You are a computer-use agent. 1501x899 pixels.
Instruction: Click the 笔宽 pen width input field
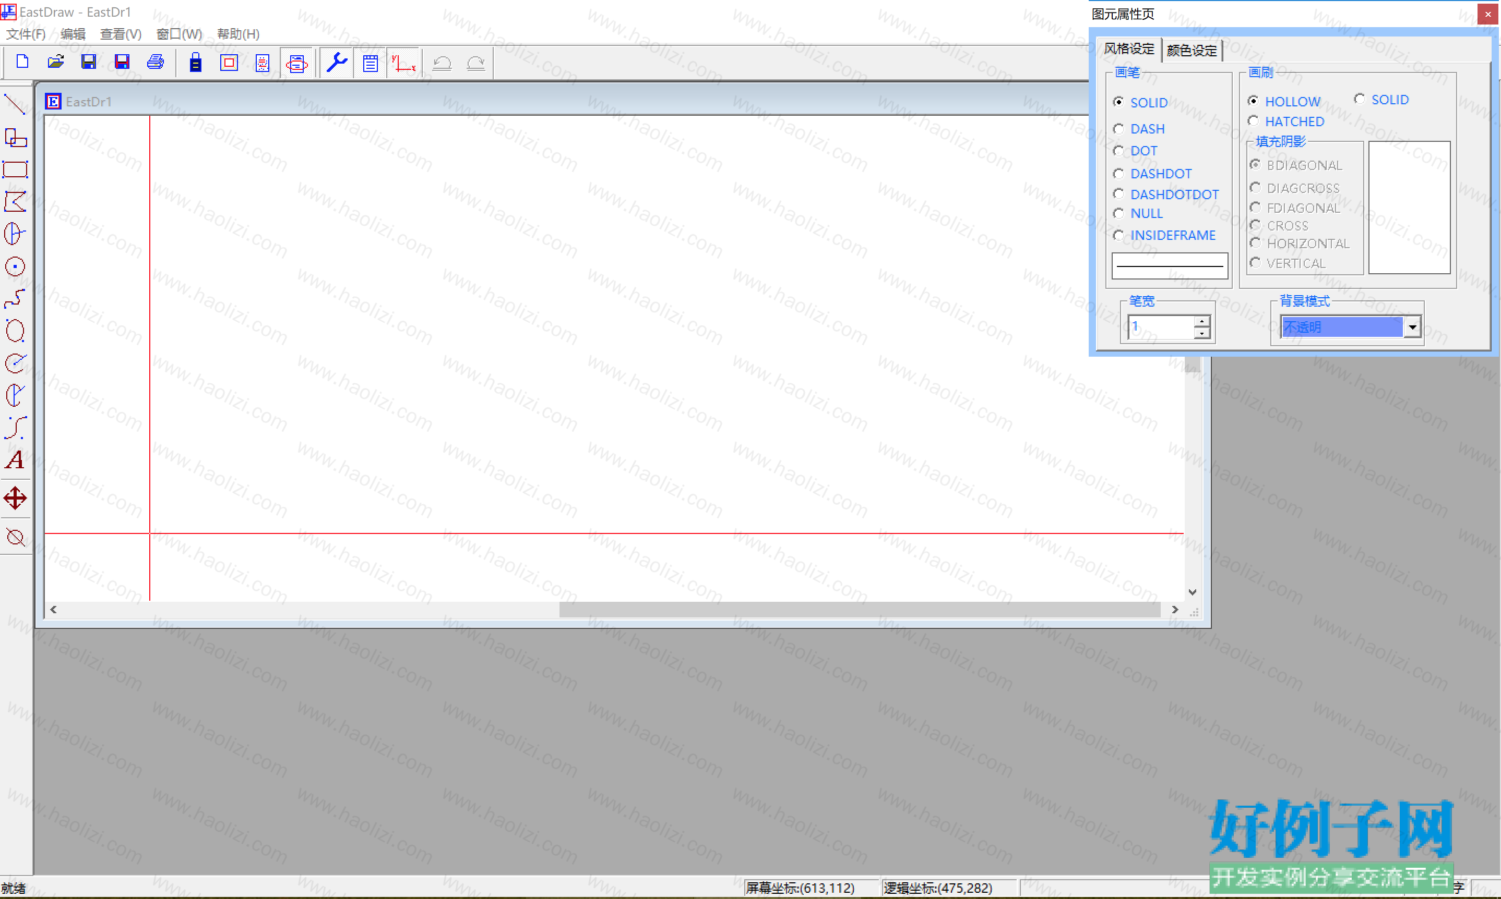coord(1161,327)
